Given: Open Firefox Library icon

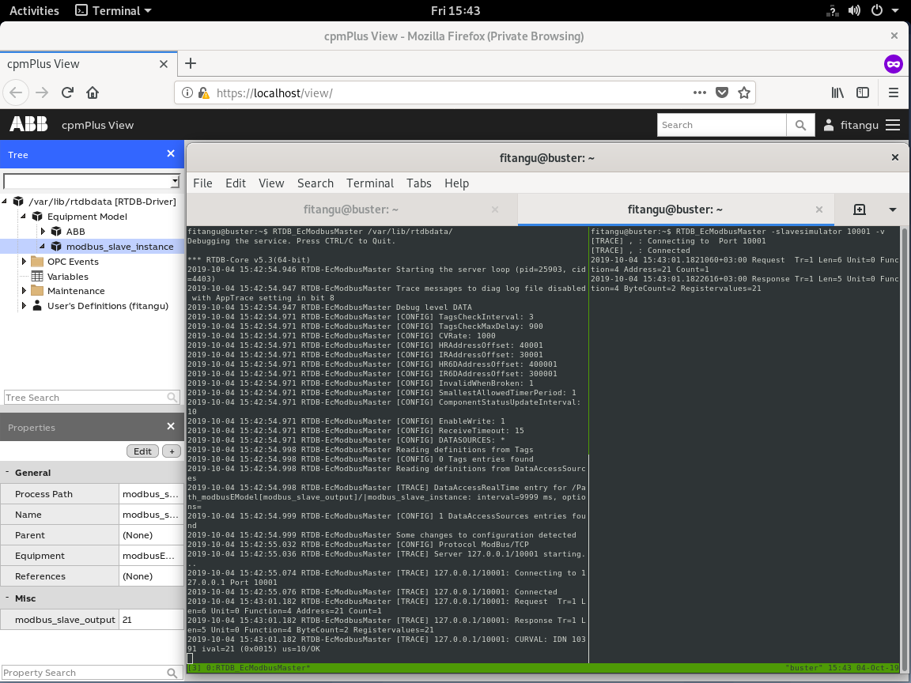Looking at the screenshot, I should click(x=837, y=93).
